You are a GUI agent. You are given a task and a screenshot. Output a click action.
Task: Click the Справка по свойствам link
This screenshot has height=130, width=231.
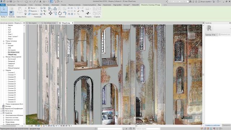tap(213, 125)
